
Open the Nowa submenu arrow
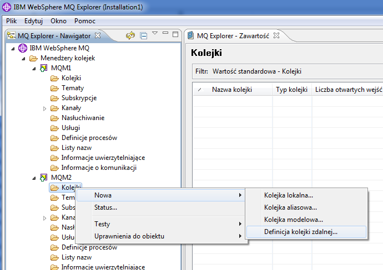click(240, 195)
